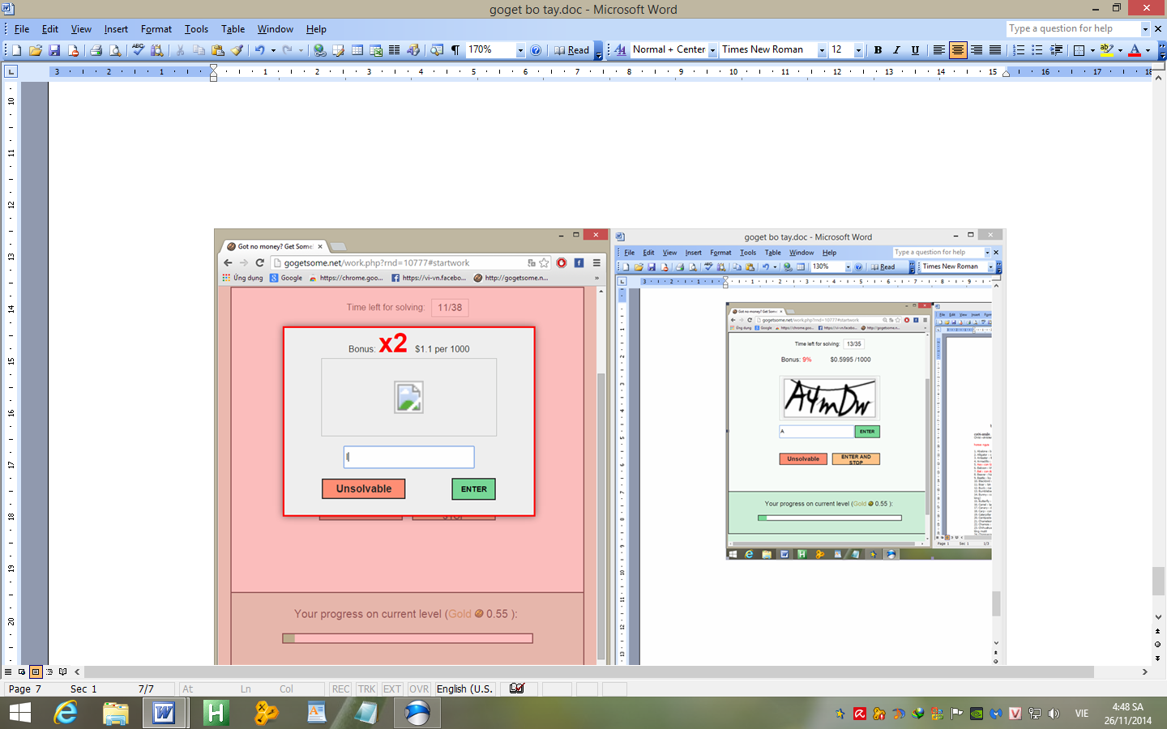Click the Open folder toolbar icon
This screenshot has width=1167, height=729.
click(35, 50)
